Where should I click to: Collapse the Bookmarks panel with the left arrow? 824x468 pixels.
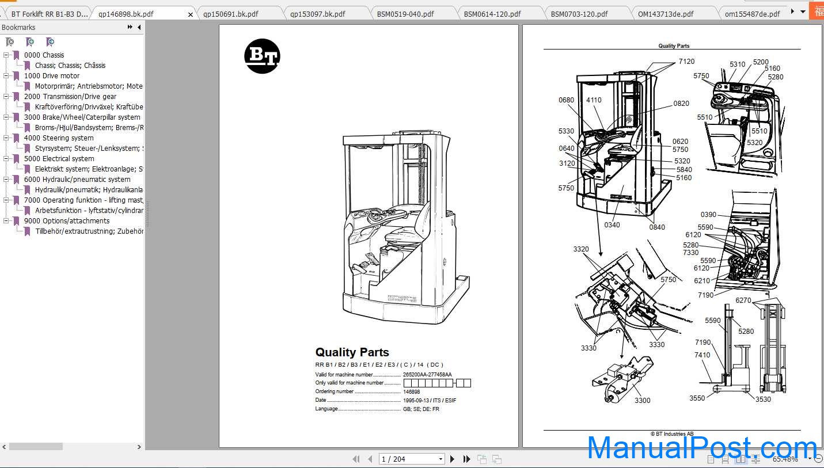click(139, 27)
